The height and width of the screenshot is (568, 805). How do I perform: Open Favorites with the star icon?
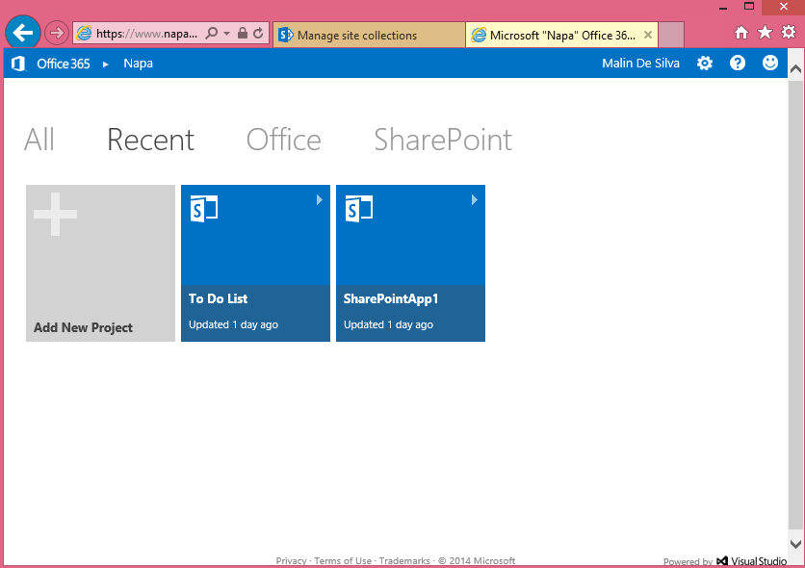pyautogui.click(x=765, y=33)
